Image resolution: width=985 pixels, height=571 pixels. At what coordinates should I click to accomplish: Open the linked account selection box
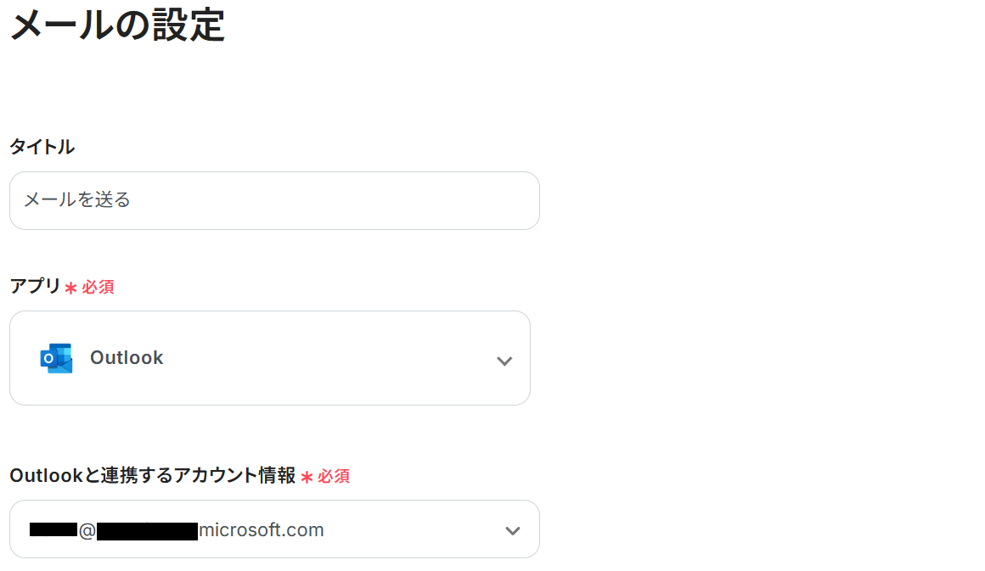click(x=274, y=529)
